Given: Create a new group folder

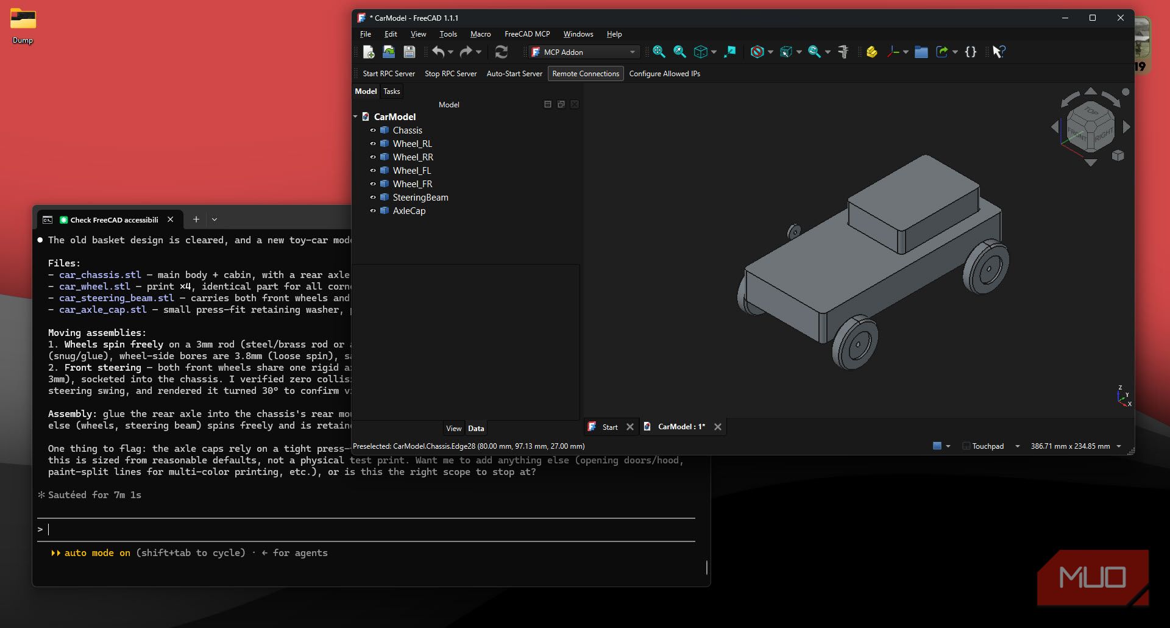Looking at the screenshot, I should [x=921, y=52].
